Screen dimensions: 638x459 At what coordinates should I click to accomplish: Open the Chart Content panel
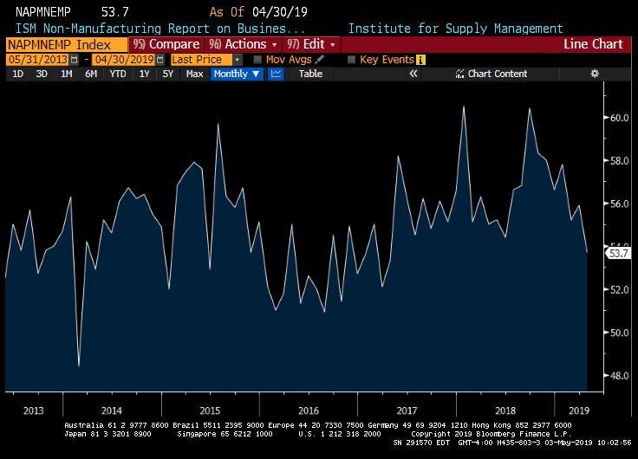[492, 74]
